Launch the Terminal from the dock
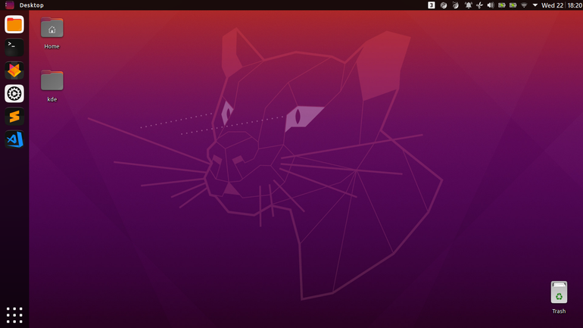 (14, 47)
